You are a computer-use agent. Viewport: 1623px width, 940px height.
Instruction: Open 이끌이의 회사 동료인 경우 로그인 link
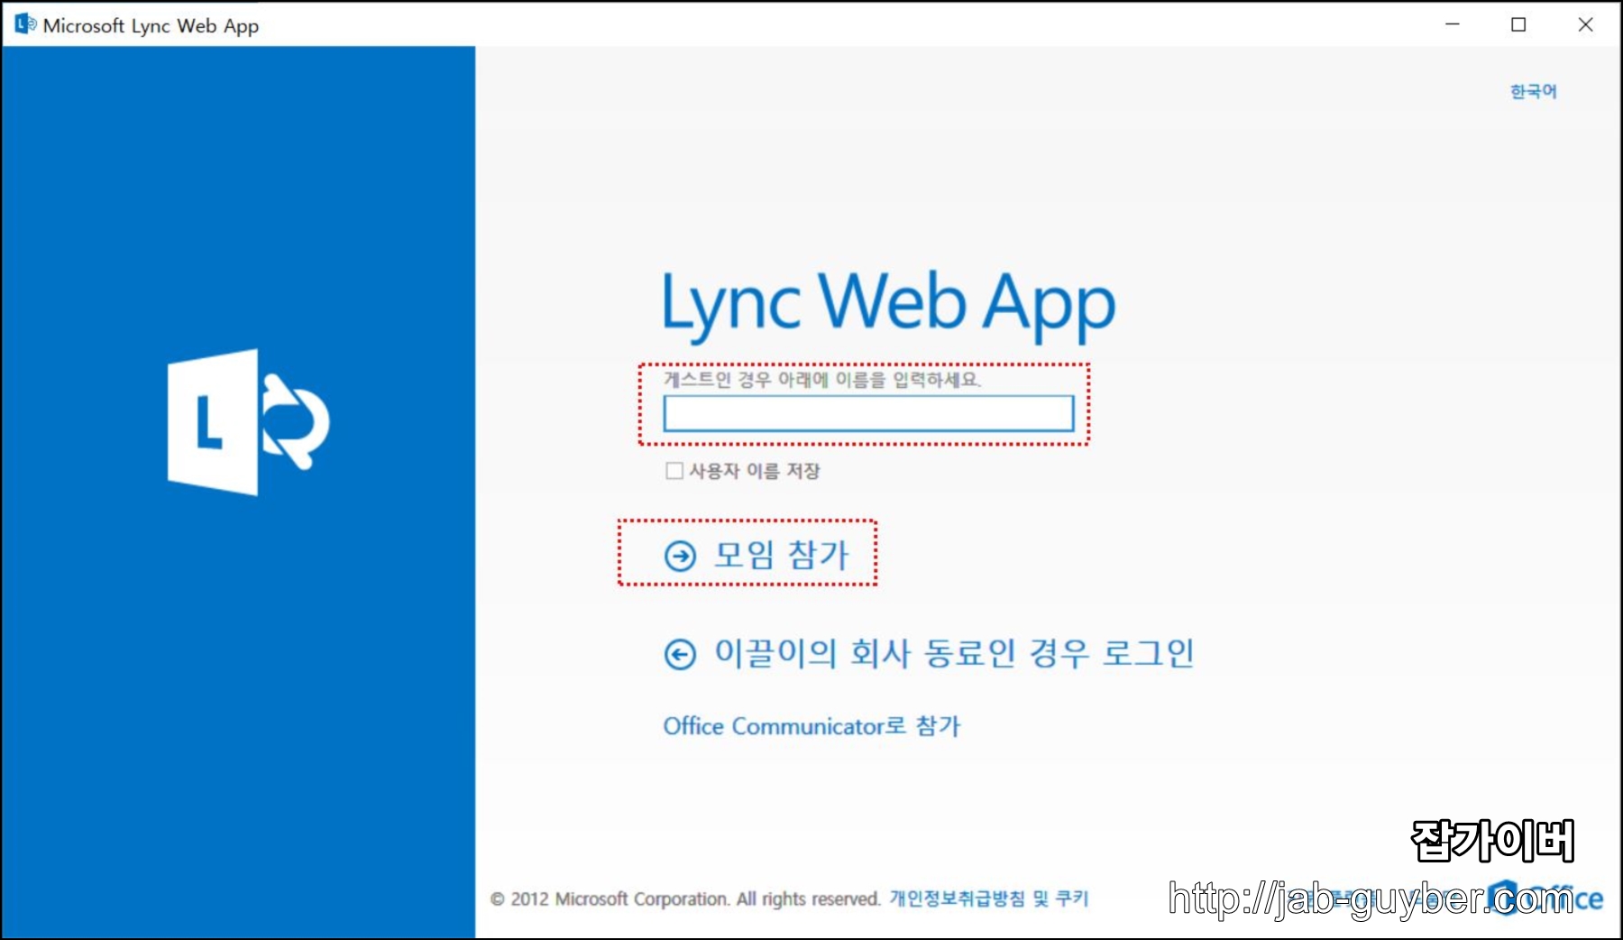click(x=954, y=652)
